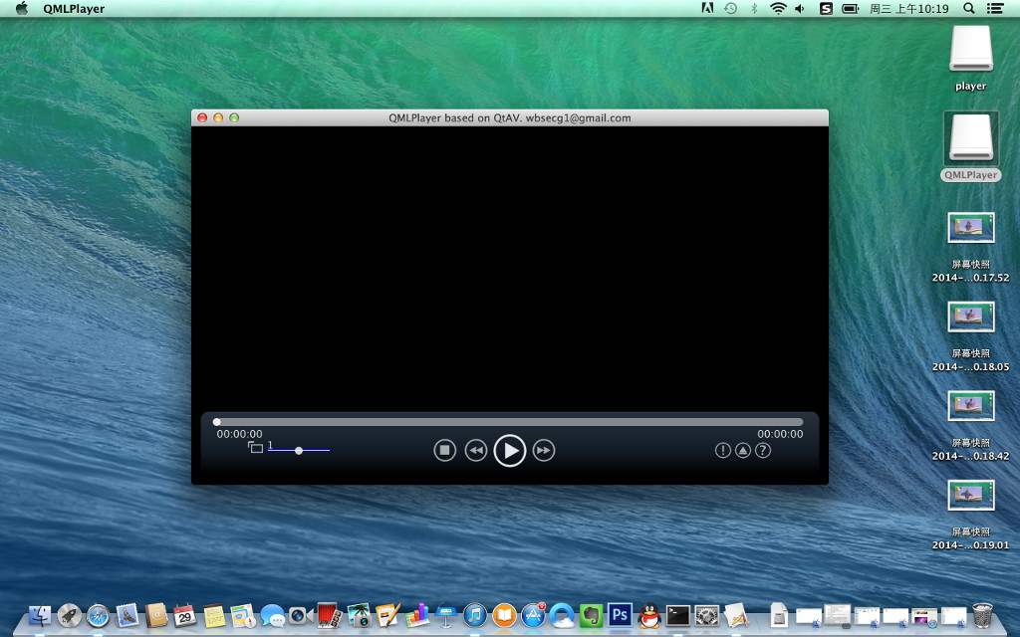
Task: Click the Sogou input method icon
Action: point(826,8)
